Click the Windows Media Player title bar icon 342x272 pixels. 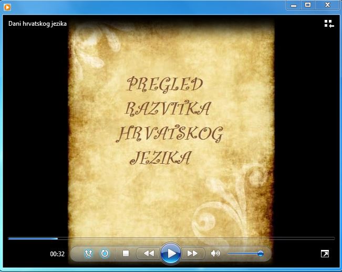coord(7,7)
